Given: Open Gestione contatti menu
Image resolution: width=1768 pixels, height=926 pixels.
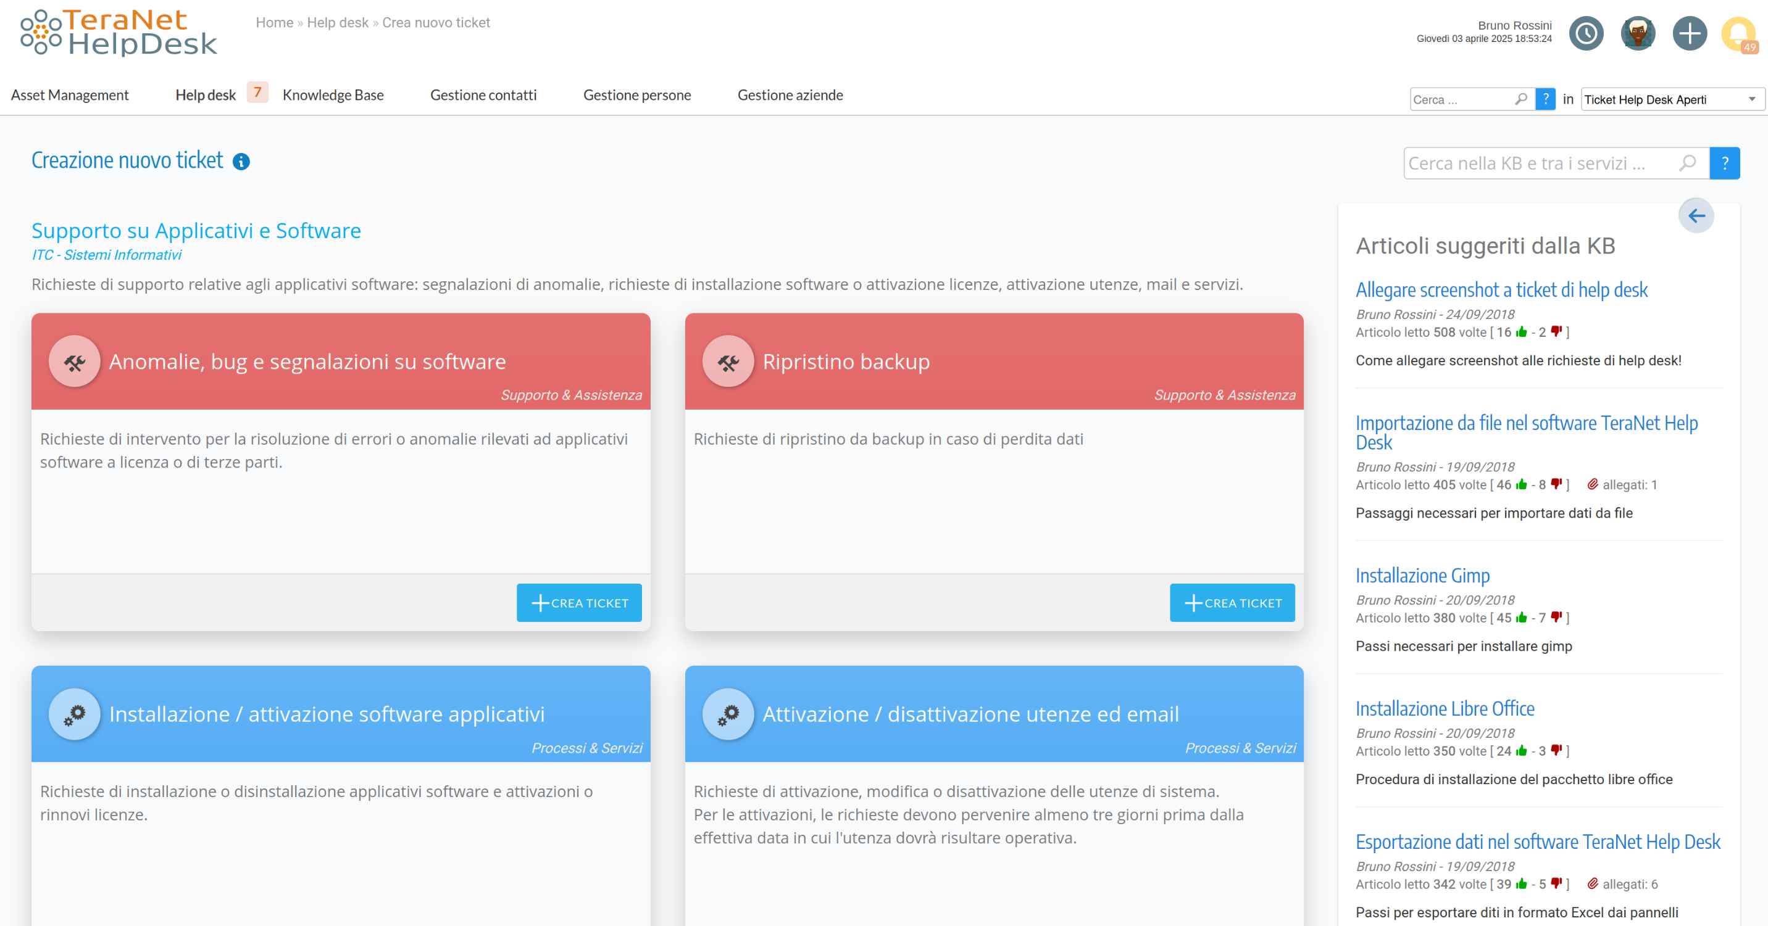Looking at the screenshot, I should pyautogui.click(x=483, y=94).
